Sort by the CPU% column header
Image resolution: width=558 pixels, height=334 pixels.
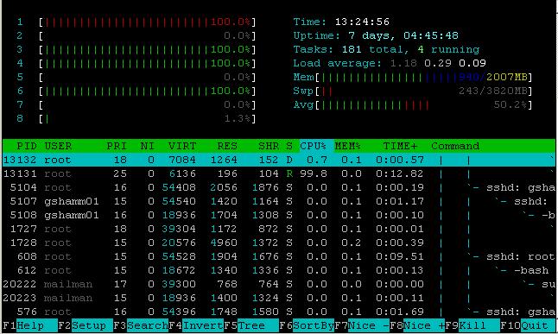click(314, 146)
